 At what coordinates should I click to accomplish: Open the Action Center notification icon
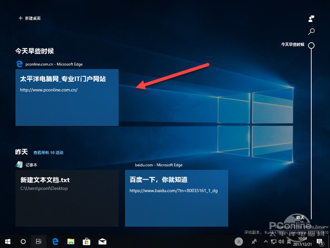tap(320, 242)
